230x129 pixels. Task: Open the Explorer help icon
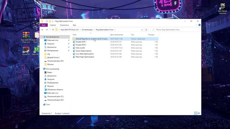pyautogui.click(x=199, y=25)
